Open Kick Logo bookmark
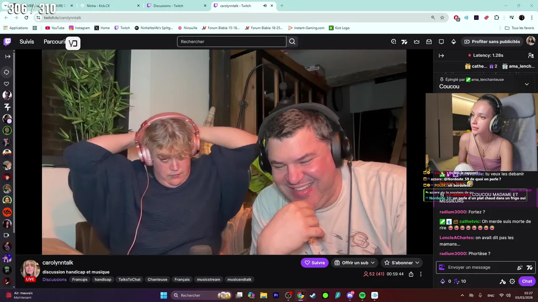 click(x=339, y=28)
